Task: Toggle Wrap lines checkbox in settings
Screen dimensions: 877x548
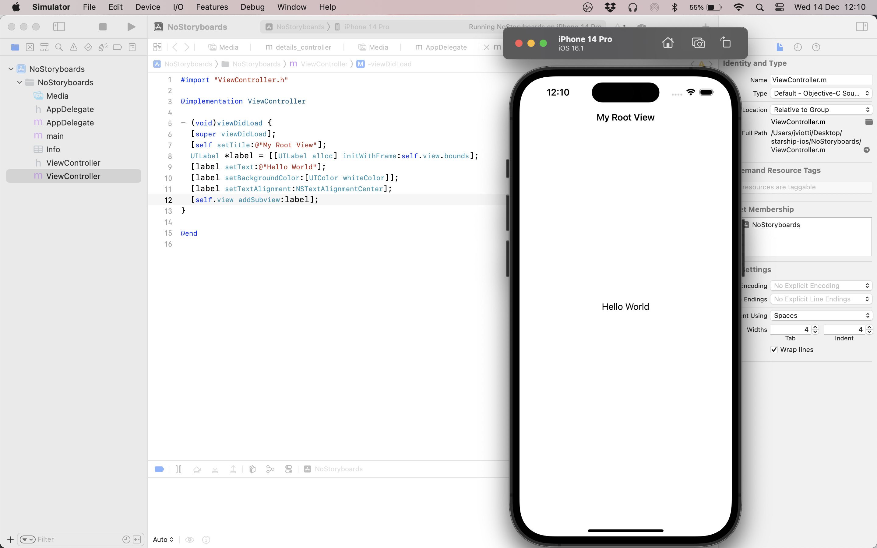Action: (773, 349)
